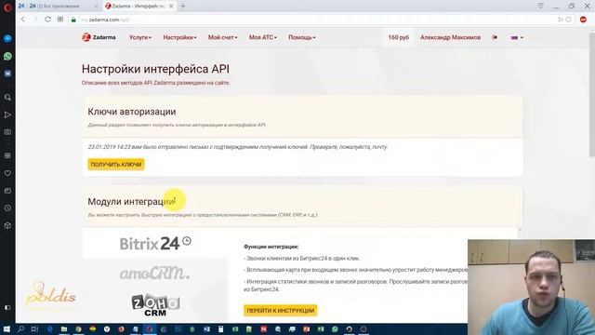Open Speed Dial grid icon in sidebar
This screenshot has width=595, height=335.
pyautogui.click(x=7, y=155)
